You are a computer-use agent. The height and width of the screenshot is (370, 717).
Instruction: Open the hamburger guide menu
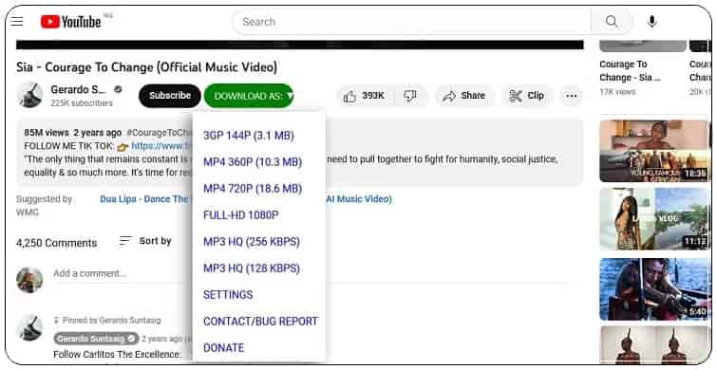(17, 21)
